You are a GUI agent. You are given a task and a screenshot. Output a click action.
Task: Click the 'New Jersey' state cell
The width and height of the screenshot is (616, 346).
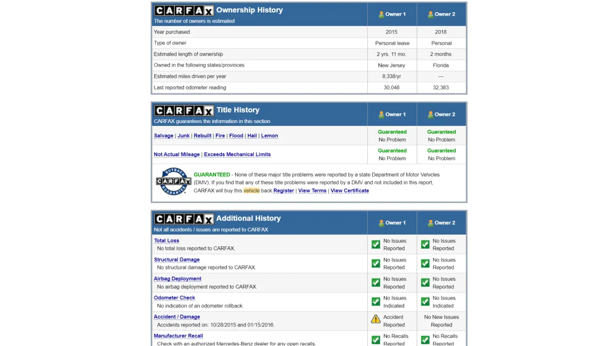point(391,65)
